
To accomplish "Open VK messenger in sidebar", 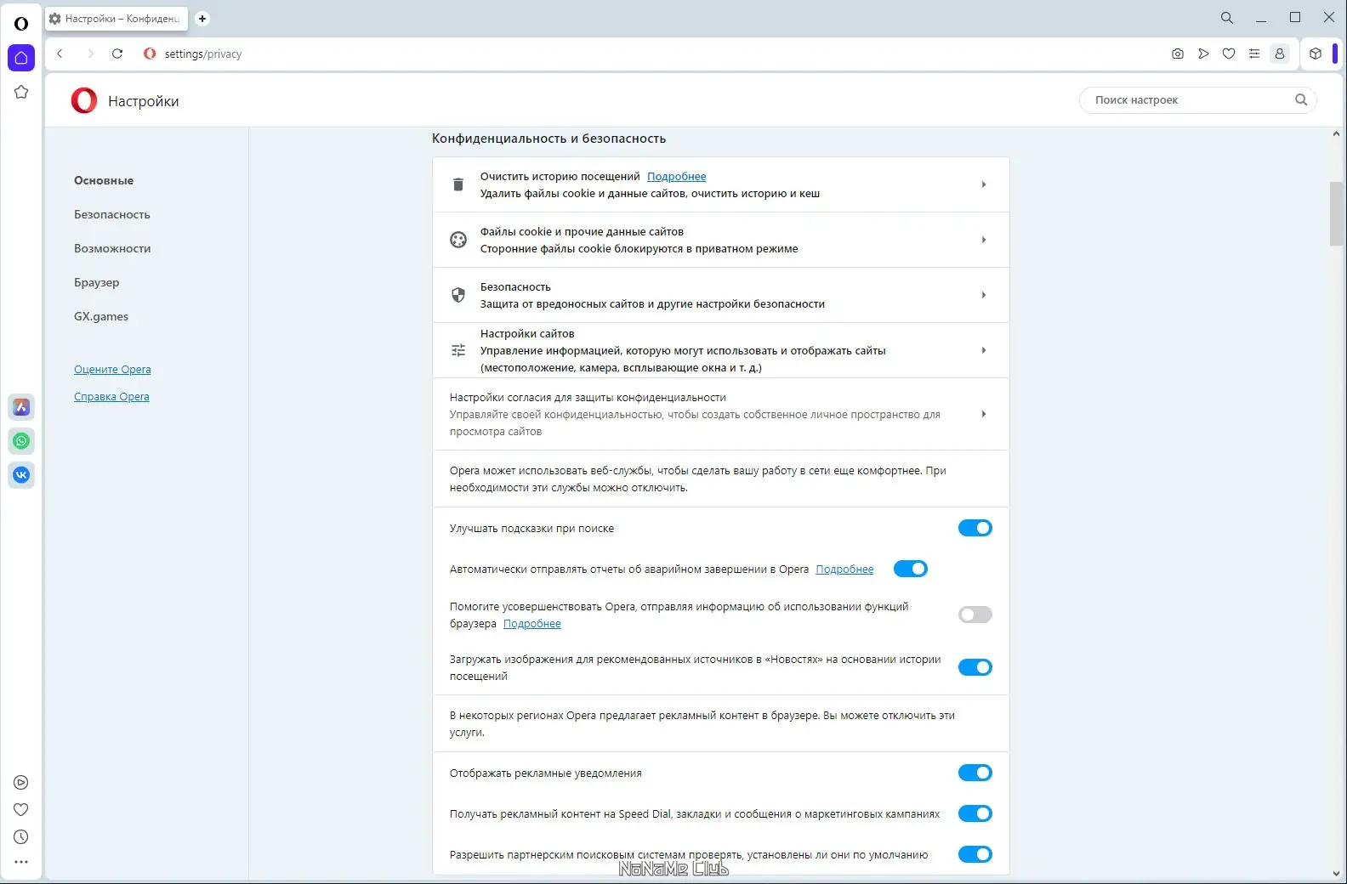I will (21, 475).
